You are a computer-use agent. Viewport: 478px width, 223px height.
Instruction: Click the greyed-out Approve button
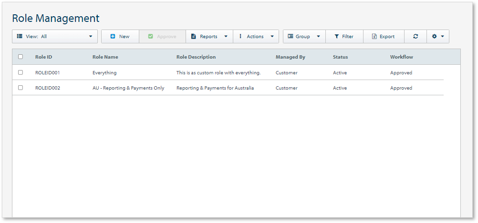(x=162, y=37)
